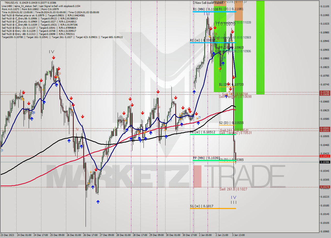Click the 'Sell Target2 | 0.10531' label

point(235,133)
